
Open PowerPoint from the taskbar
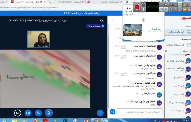tap(86, 121)
